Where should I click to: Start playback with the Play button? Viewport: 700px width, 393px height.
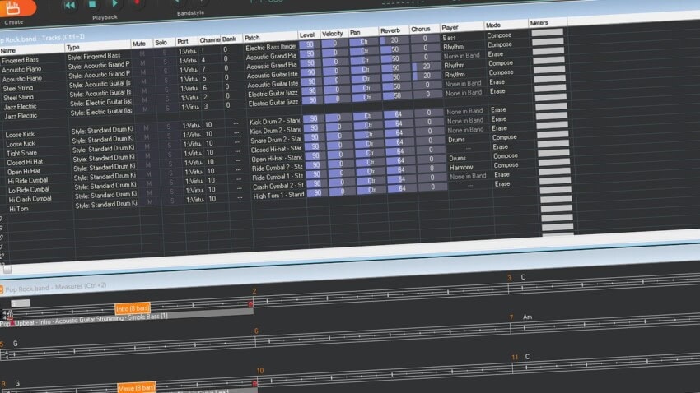pyautogui.click(x=114, y=4)
